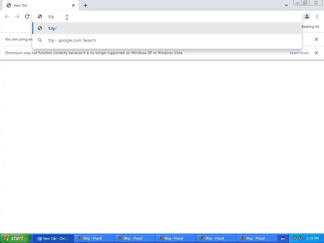Click the speaker-like tray icon left of the clock
The width and height of the screenshot is (324, 243).
point(294,239)
